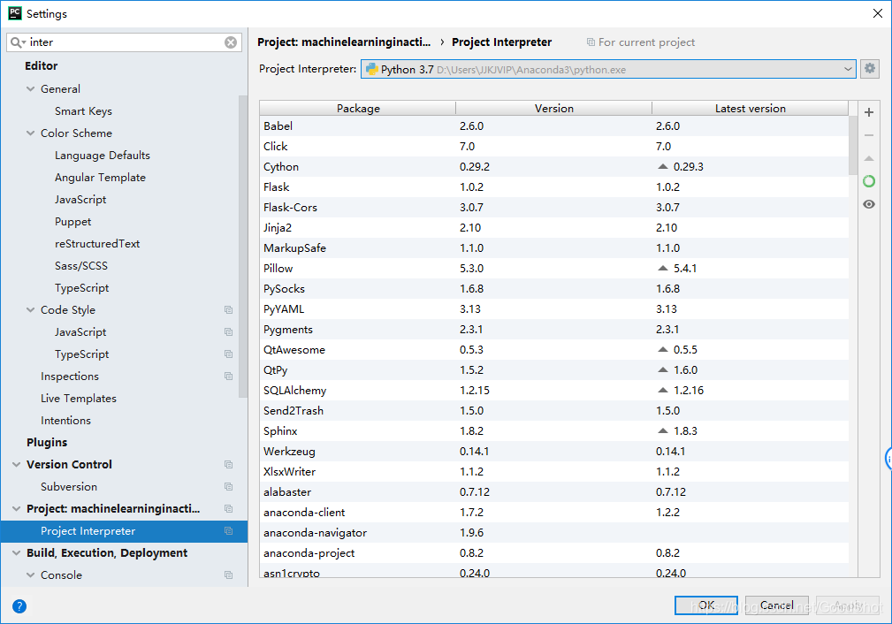The width and height of the screenshot is (892, 624).
Task: Collapse the Color Scheme tree node
Action: tap(31, 133)
